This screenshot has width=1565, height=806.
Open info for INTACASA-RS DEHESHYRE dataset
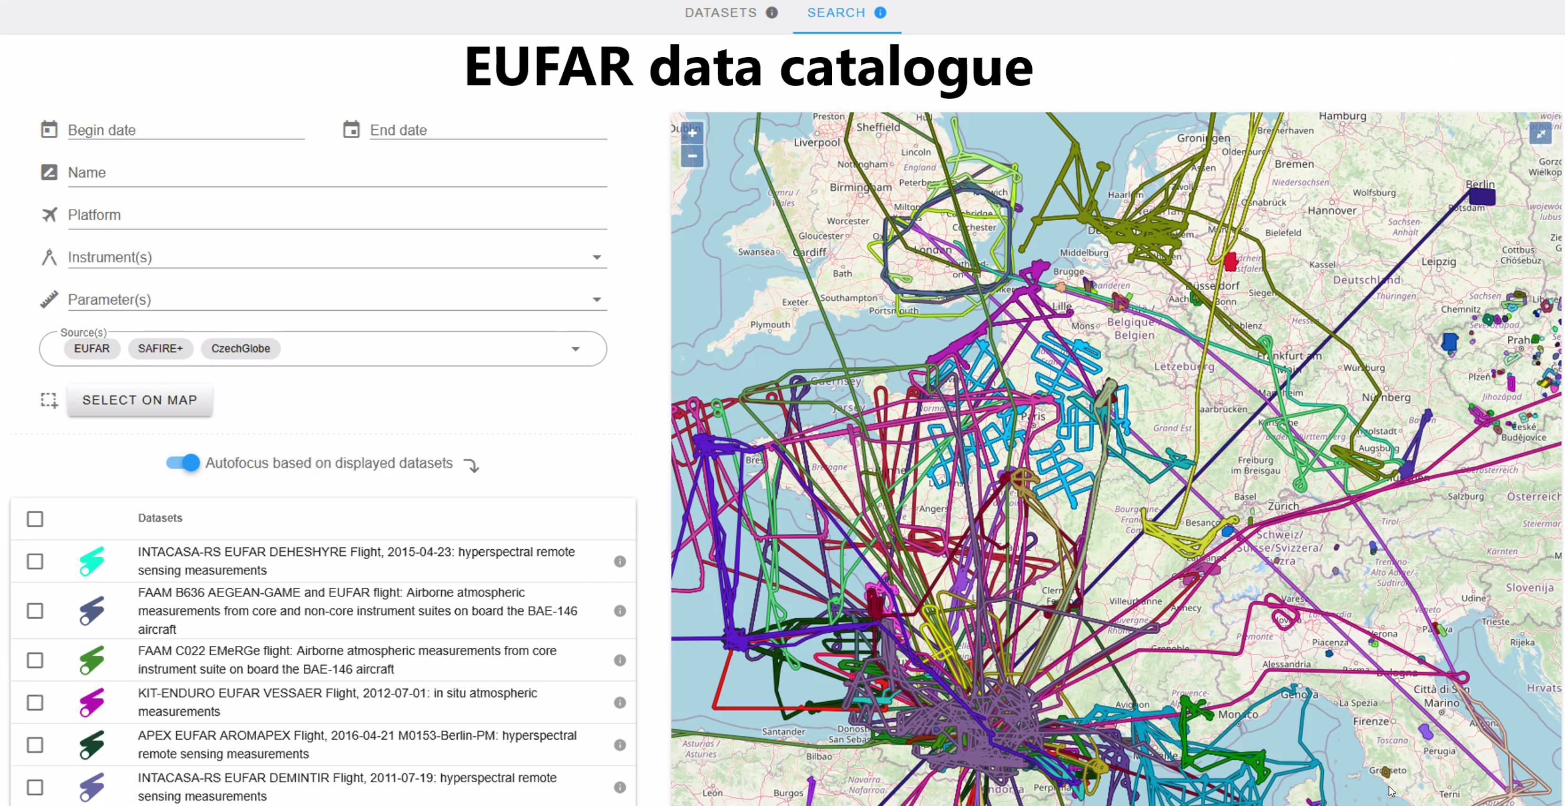pyautogui.click(x=620, y=561)
